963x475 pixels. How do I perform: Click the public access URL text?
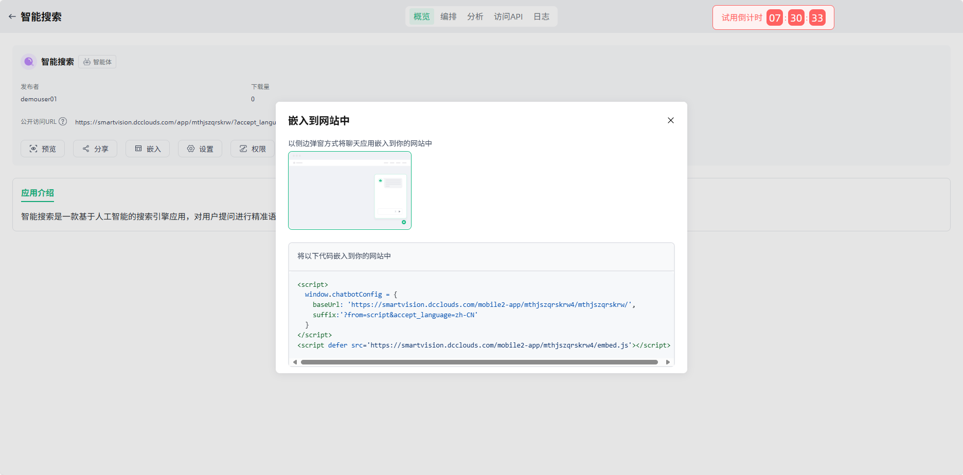pyautogui.click(x=175, y=122)
